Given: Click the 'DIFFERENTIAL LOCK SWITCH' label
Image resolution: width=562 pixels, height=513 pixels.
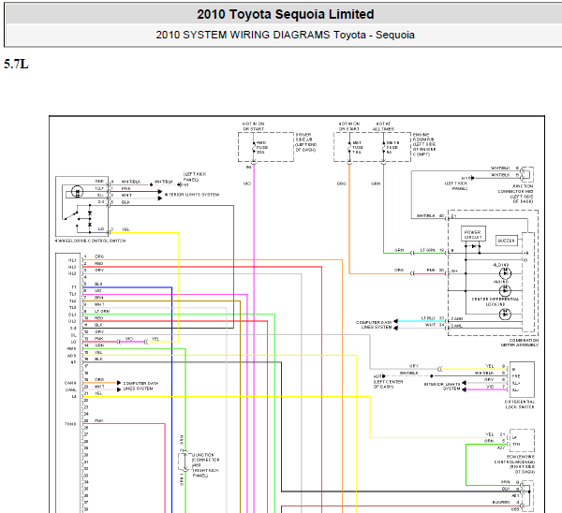Looking at the screenshot, I should [x=519, y=404].
